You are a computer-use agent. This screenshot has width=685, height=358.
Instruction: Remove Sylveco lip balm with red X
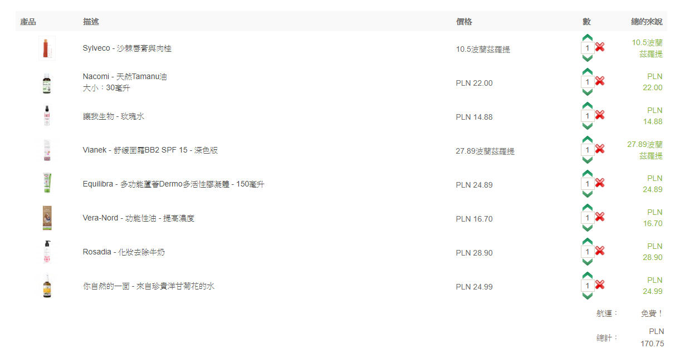(x=600, y=47)
